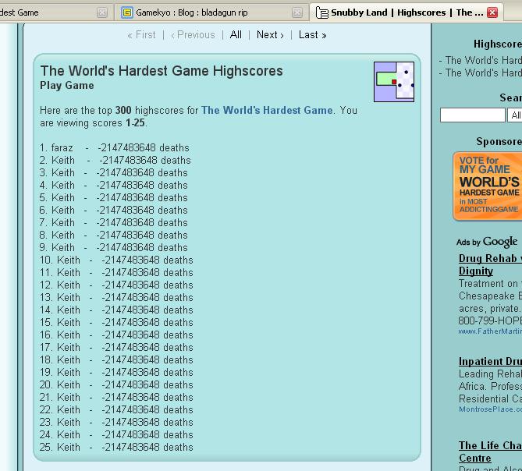522x471 pixels.
Task: Click the sidebar search input field
Action: tap(472, 115)
